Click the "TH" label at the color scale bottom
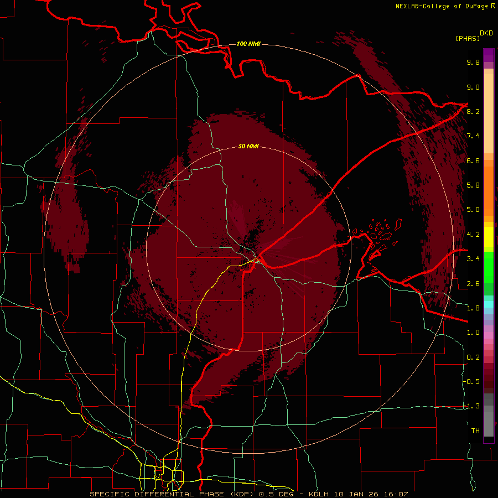 click(475, 431)
